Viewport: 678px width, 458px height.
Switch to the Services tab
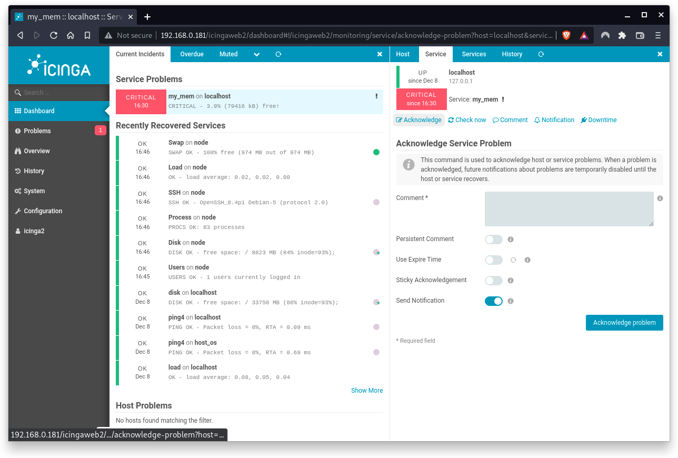[473, 54]
